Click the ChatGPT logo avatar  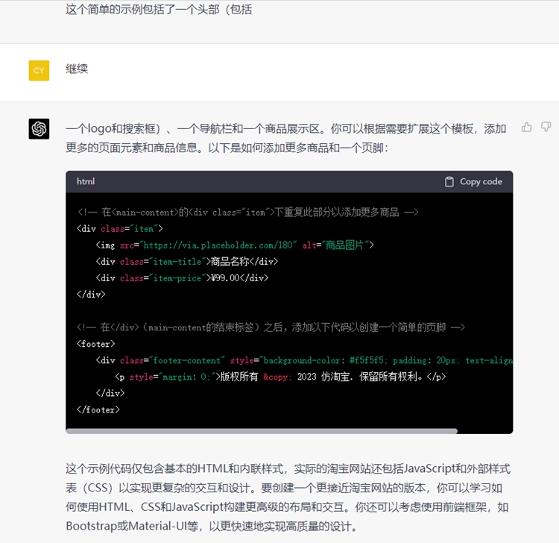click(x=39, y=129)
